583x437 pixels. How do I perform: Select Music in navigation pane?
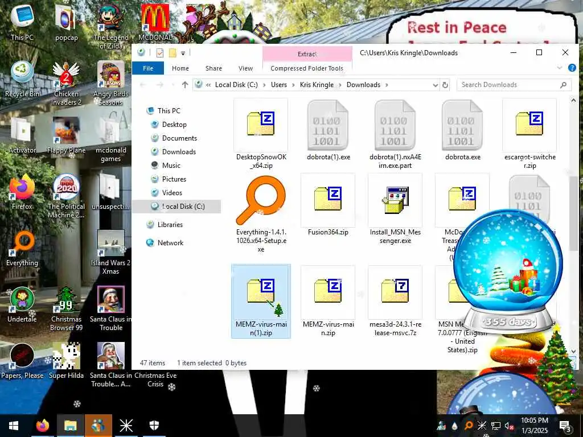(x=171, y=166)
